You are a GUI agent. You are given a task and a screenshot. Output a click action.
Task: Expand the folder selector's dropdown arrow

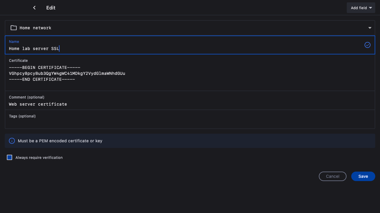[370, 28]
